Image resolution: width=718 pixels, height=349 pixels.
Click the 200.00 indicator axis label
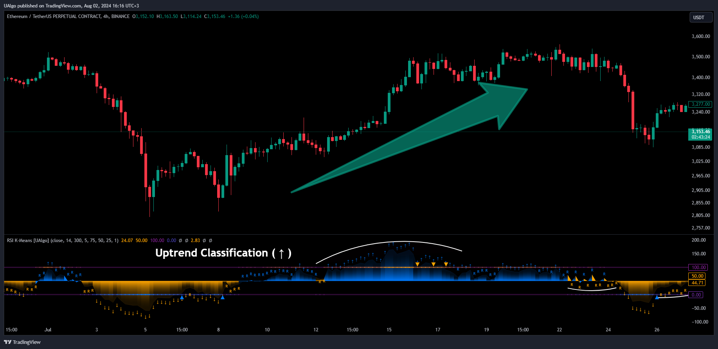[699, 240]
